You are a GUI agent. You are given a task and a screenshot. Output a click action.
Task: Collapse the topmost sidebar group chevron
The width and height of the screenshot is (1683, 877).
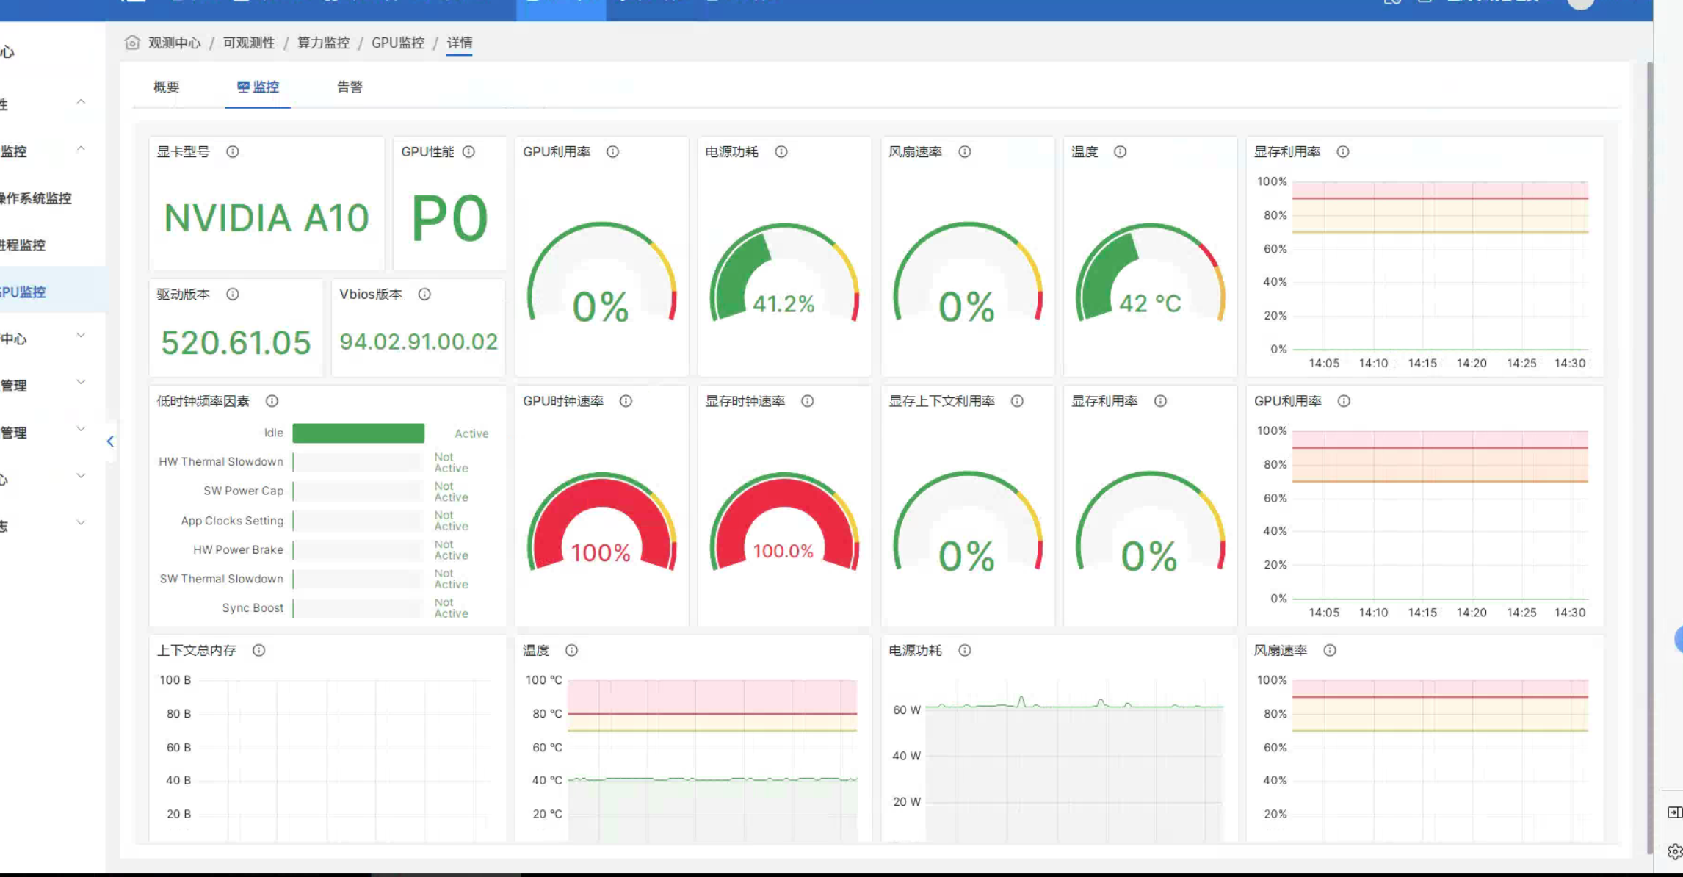(81, 102)
